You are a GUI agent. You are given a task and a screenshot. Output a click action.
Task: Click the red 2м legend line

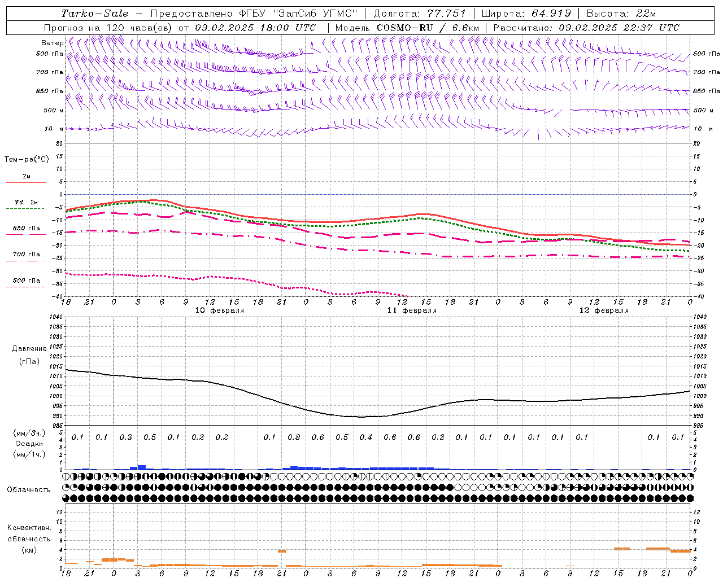26,183
